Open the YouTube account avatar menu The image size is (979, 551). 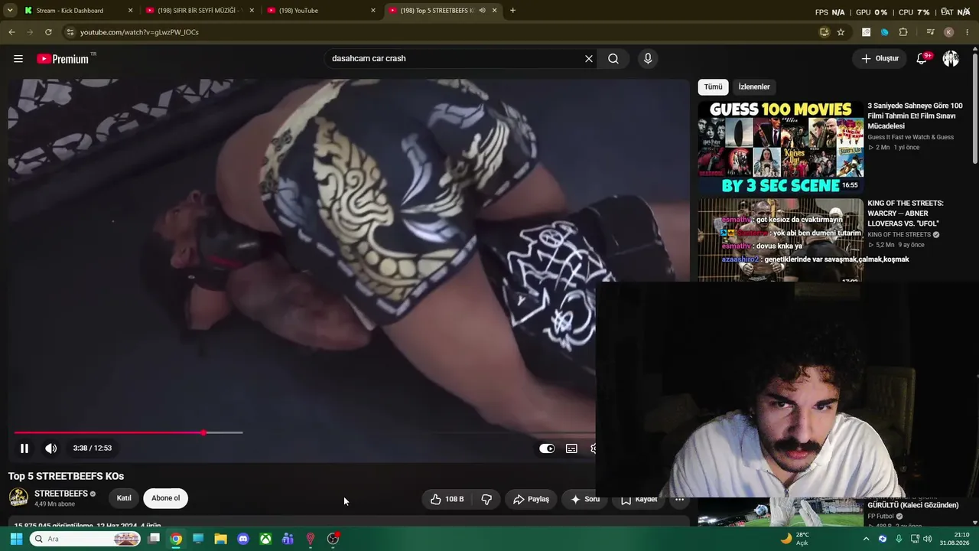click(x=951, y=59)
